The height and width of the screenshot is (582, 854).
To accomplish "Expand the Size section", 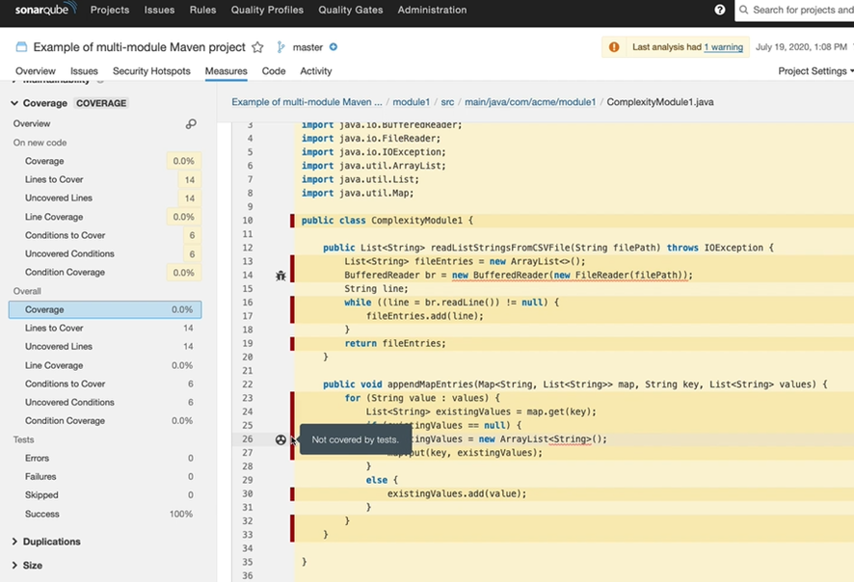I will pos(32,566).
